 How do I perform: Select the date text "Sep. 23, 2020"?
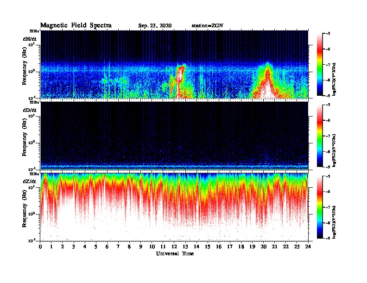155,26
